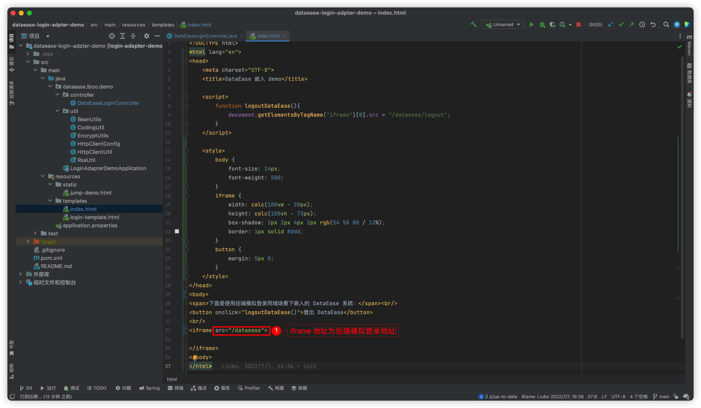The image size is (701, 408).
Task: Open the Maven side panel
Action: 689,45
